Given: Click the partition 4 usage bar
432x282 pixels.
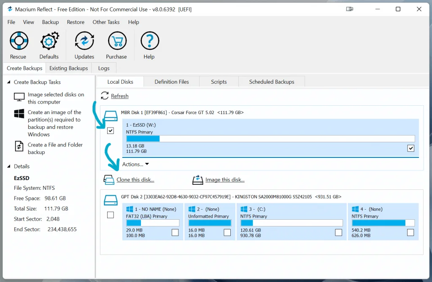Looking at the screenshot, I should (383, 223).
